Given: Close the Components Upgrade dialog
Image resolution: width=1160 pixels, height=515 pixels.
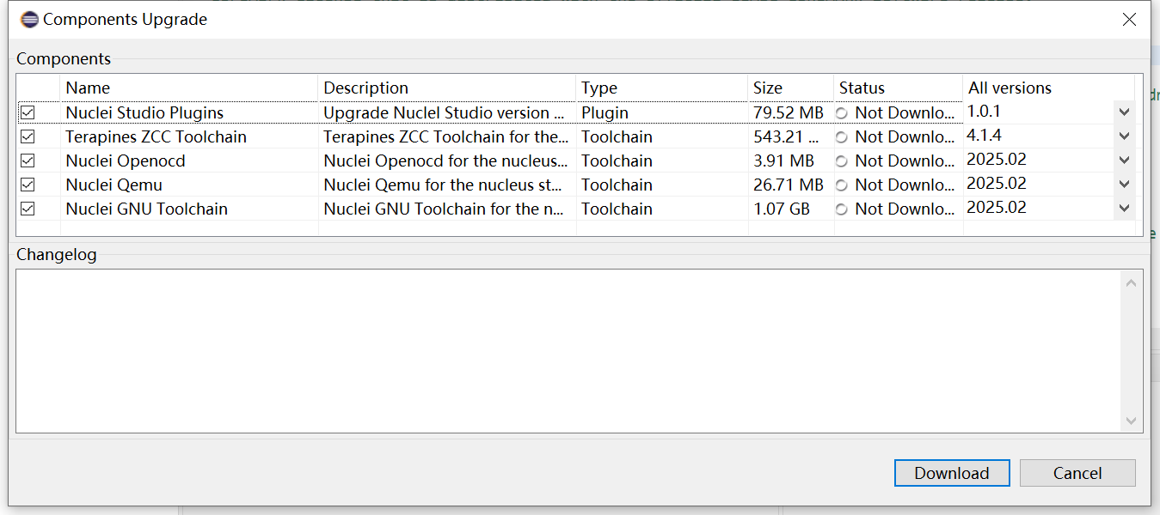Looking at the screenshot, I should [x=1129, y=20].
